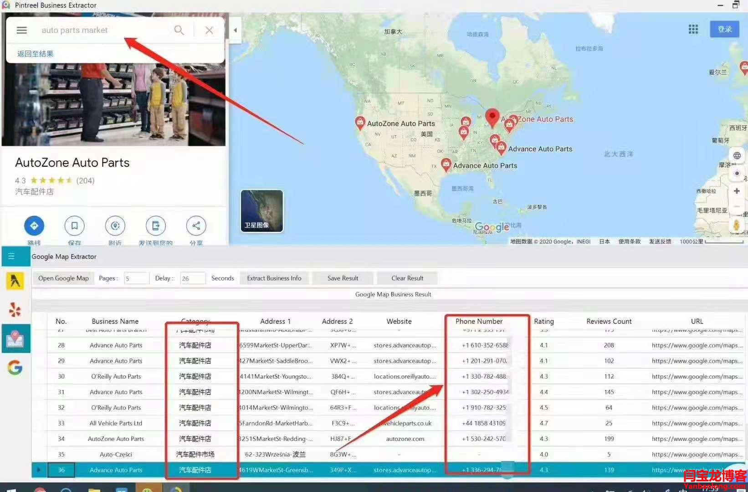Select the Yellow Pages extractor in sidebar
The width and height of the screenshot is (748, 492).
(x=15, y=281)
